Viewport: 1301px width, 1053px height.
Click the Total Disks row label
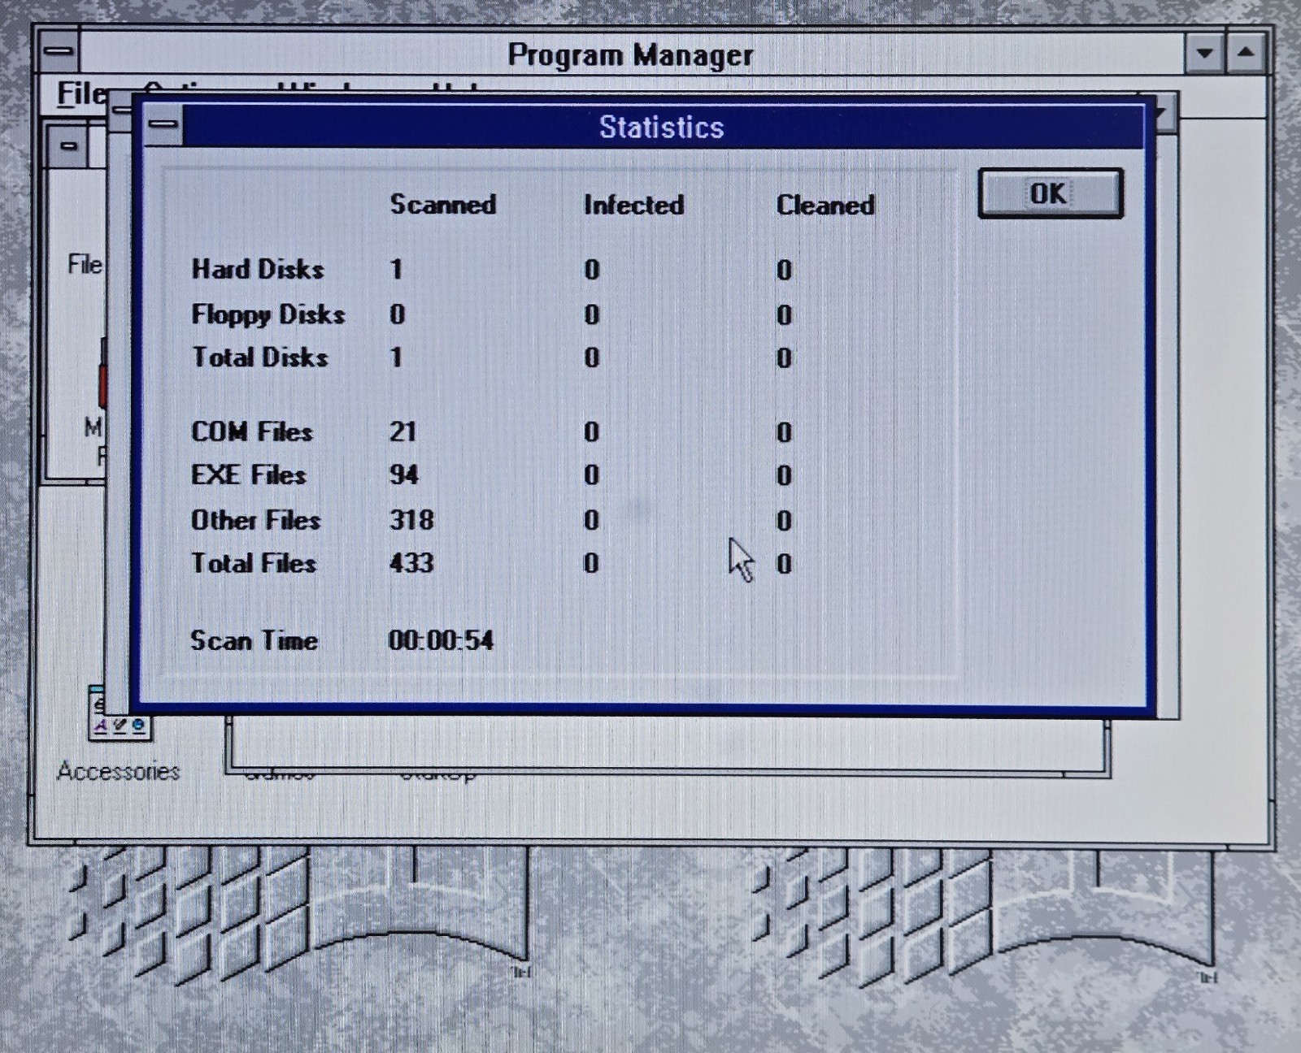260,357
